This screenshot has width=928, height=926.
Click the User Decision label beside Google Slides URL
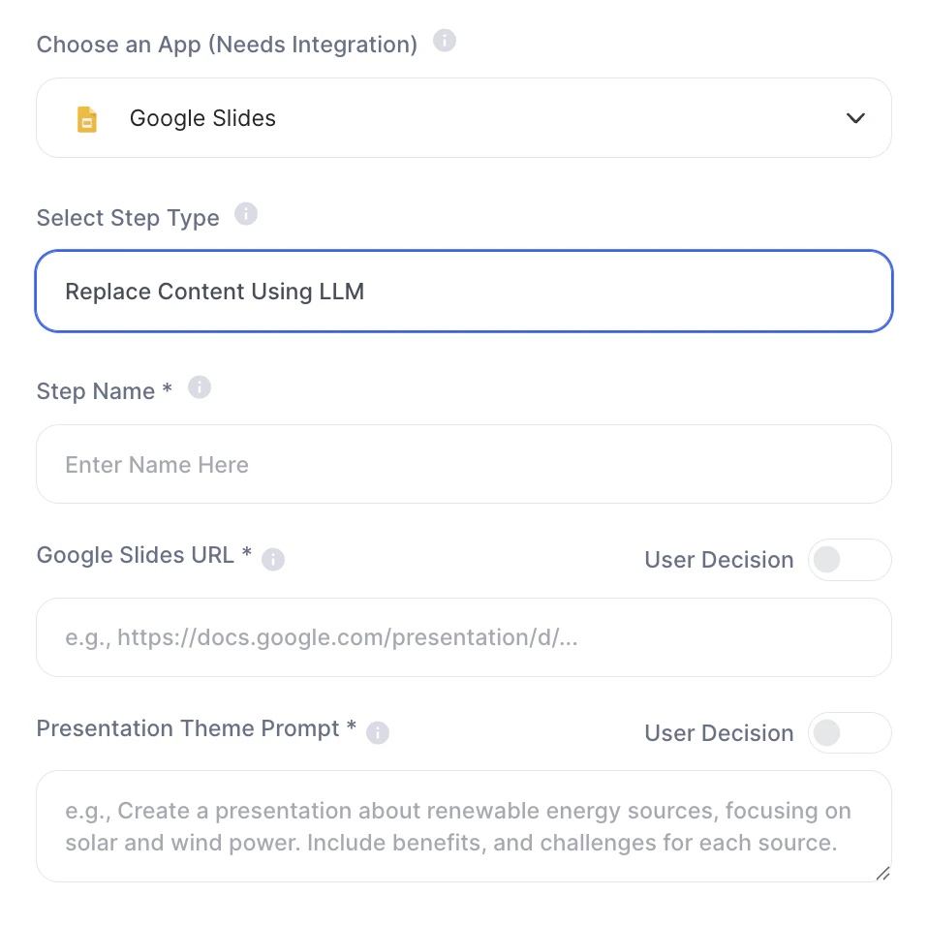[x=719, y=560]
